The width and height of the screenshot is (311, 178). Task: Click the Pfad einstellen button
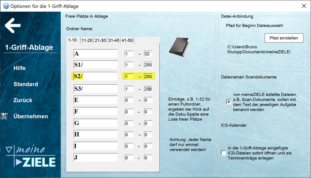[284, 38]
